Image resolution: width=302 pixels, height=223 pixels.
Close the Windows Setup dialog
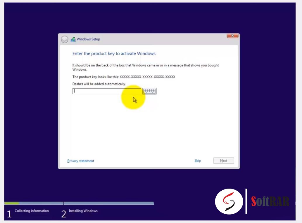click(x=232, y=35)
